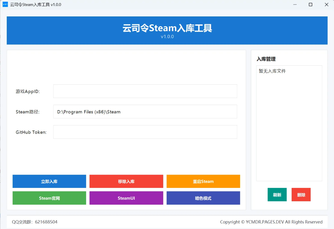Click the 云司令Steam入库工具 banner title
Viewport: 334px width, 229px height.
click(167, 28)
